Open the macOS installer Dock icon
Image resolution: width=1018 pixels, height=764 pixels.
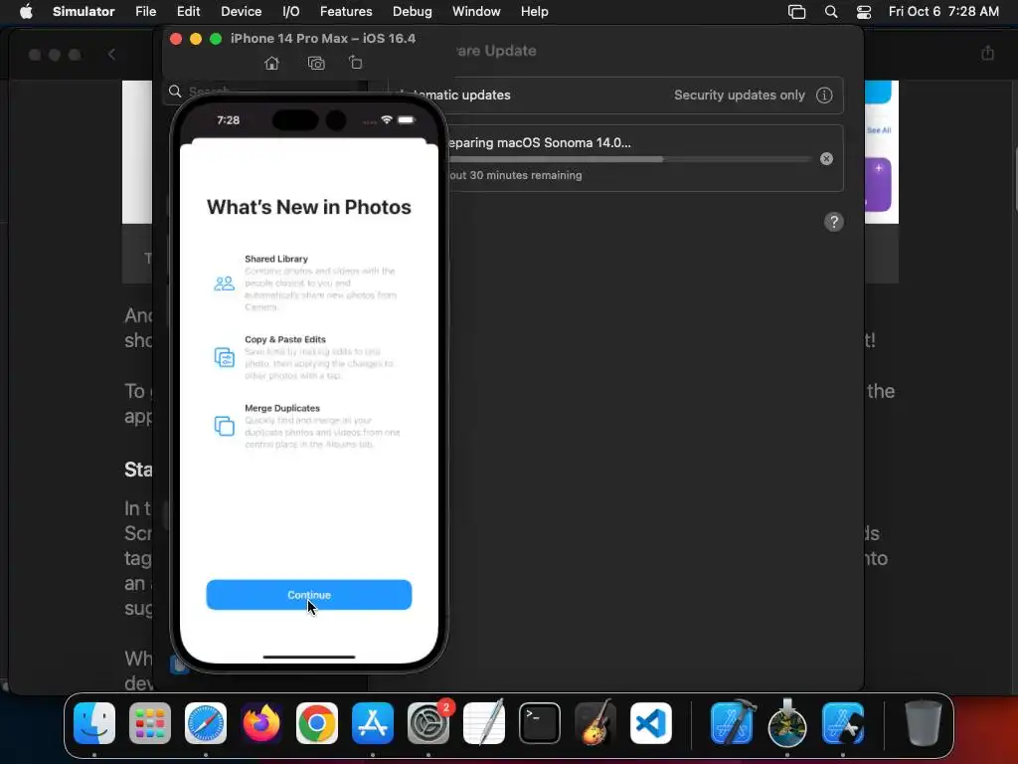click(x=787, y=723)
